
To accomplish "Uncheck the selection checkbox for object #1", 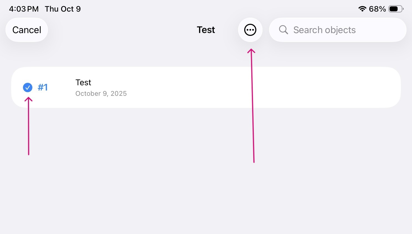I will [x=27, y=87].
